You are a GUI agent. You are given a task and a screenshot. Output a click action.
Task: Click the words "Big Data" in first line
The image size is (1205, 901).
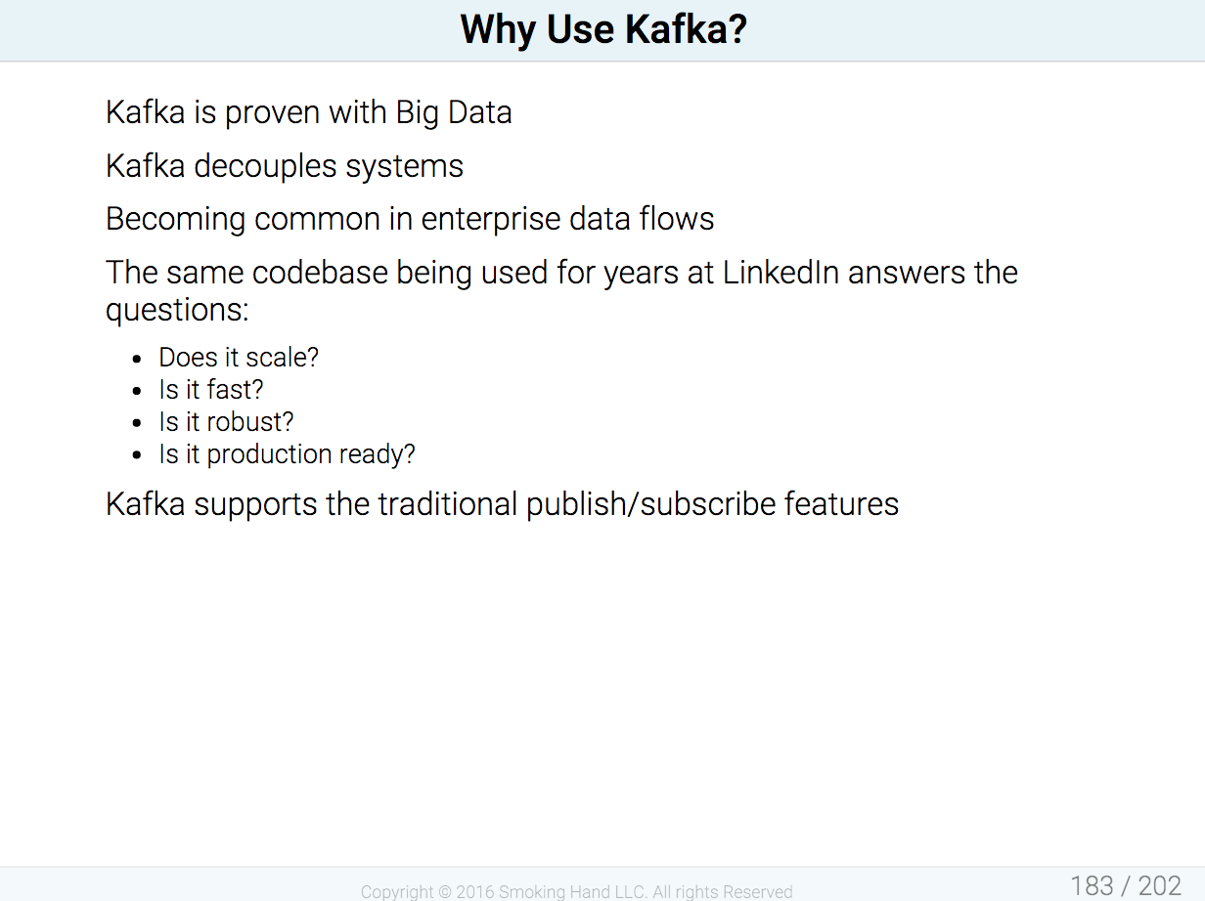(454, 112)
